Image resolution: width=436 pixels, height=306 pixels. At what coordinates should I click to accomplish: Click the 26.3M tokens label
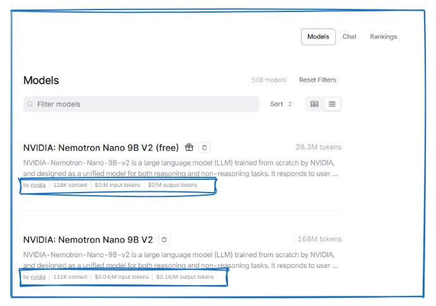click(319, 147)
